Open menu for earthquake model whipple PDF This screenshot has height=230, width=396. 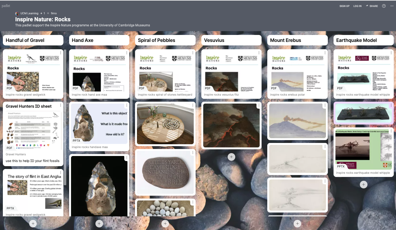(x=391, y=52)
